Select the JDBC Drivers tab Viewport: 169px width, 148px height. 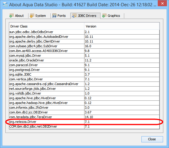(85, 16)
